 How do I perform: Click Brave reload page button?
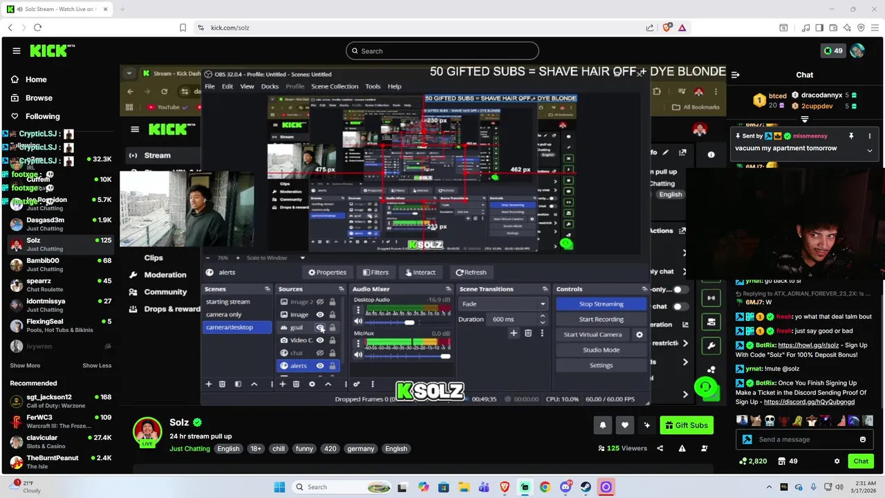coord(37,28)
